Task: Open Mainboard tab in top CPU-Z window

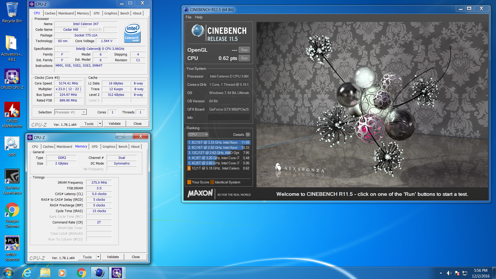Action: point(66,13)
